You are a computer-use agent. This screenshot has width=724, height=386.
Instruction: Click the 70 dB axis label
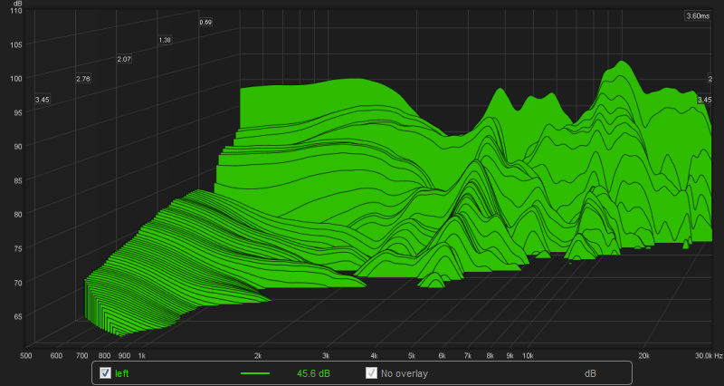18,282
